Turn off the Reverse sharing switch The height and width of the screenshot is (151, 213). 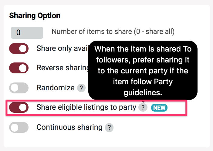tap(19, 68)
